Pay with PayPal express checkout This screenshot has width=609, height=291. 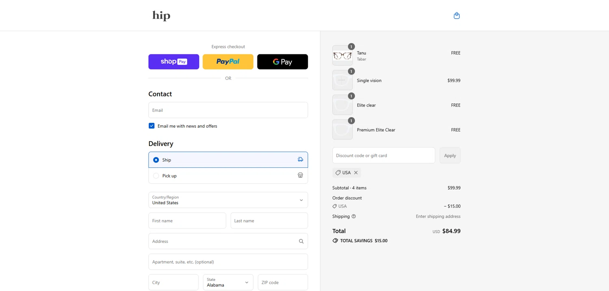tap(228, 62)
